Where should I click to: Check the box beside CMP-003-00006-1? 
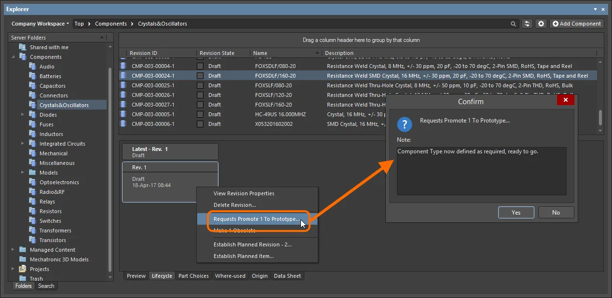(200, 124)
